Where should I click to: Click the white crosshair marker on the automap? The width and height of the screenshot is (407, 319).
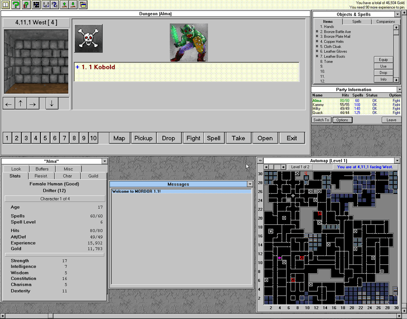click(293, 196)
